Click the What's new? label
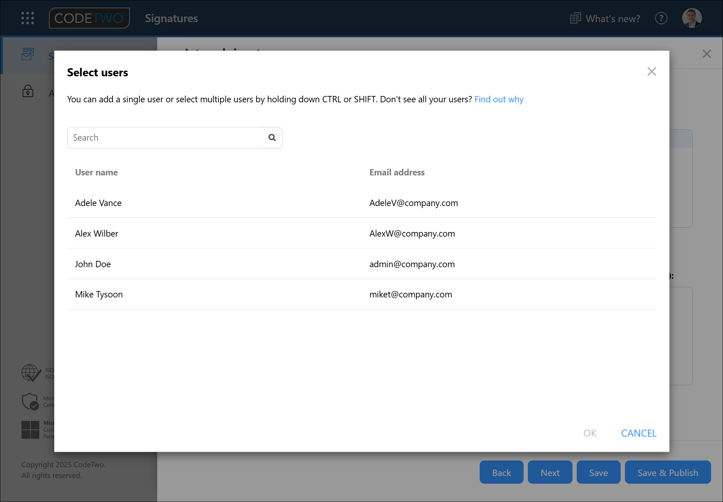Screen dimensions: 723x502 [613, 18]
